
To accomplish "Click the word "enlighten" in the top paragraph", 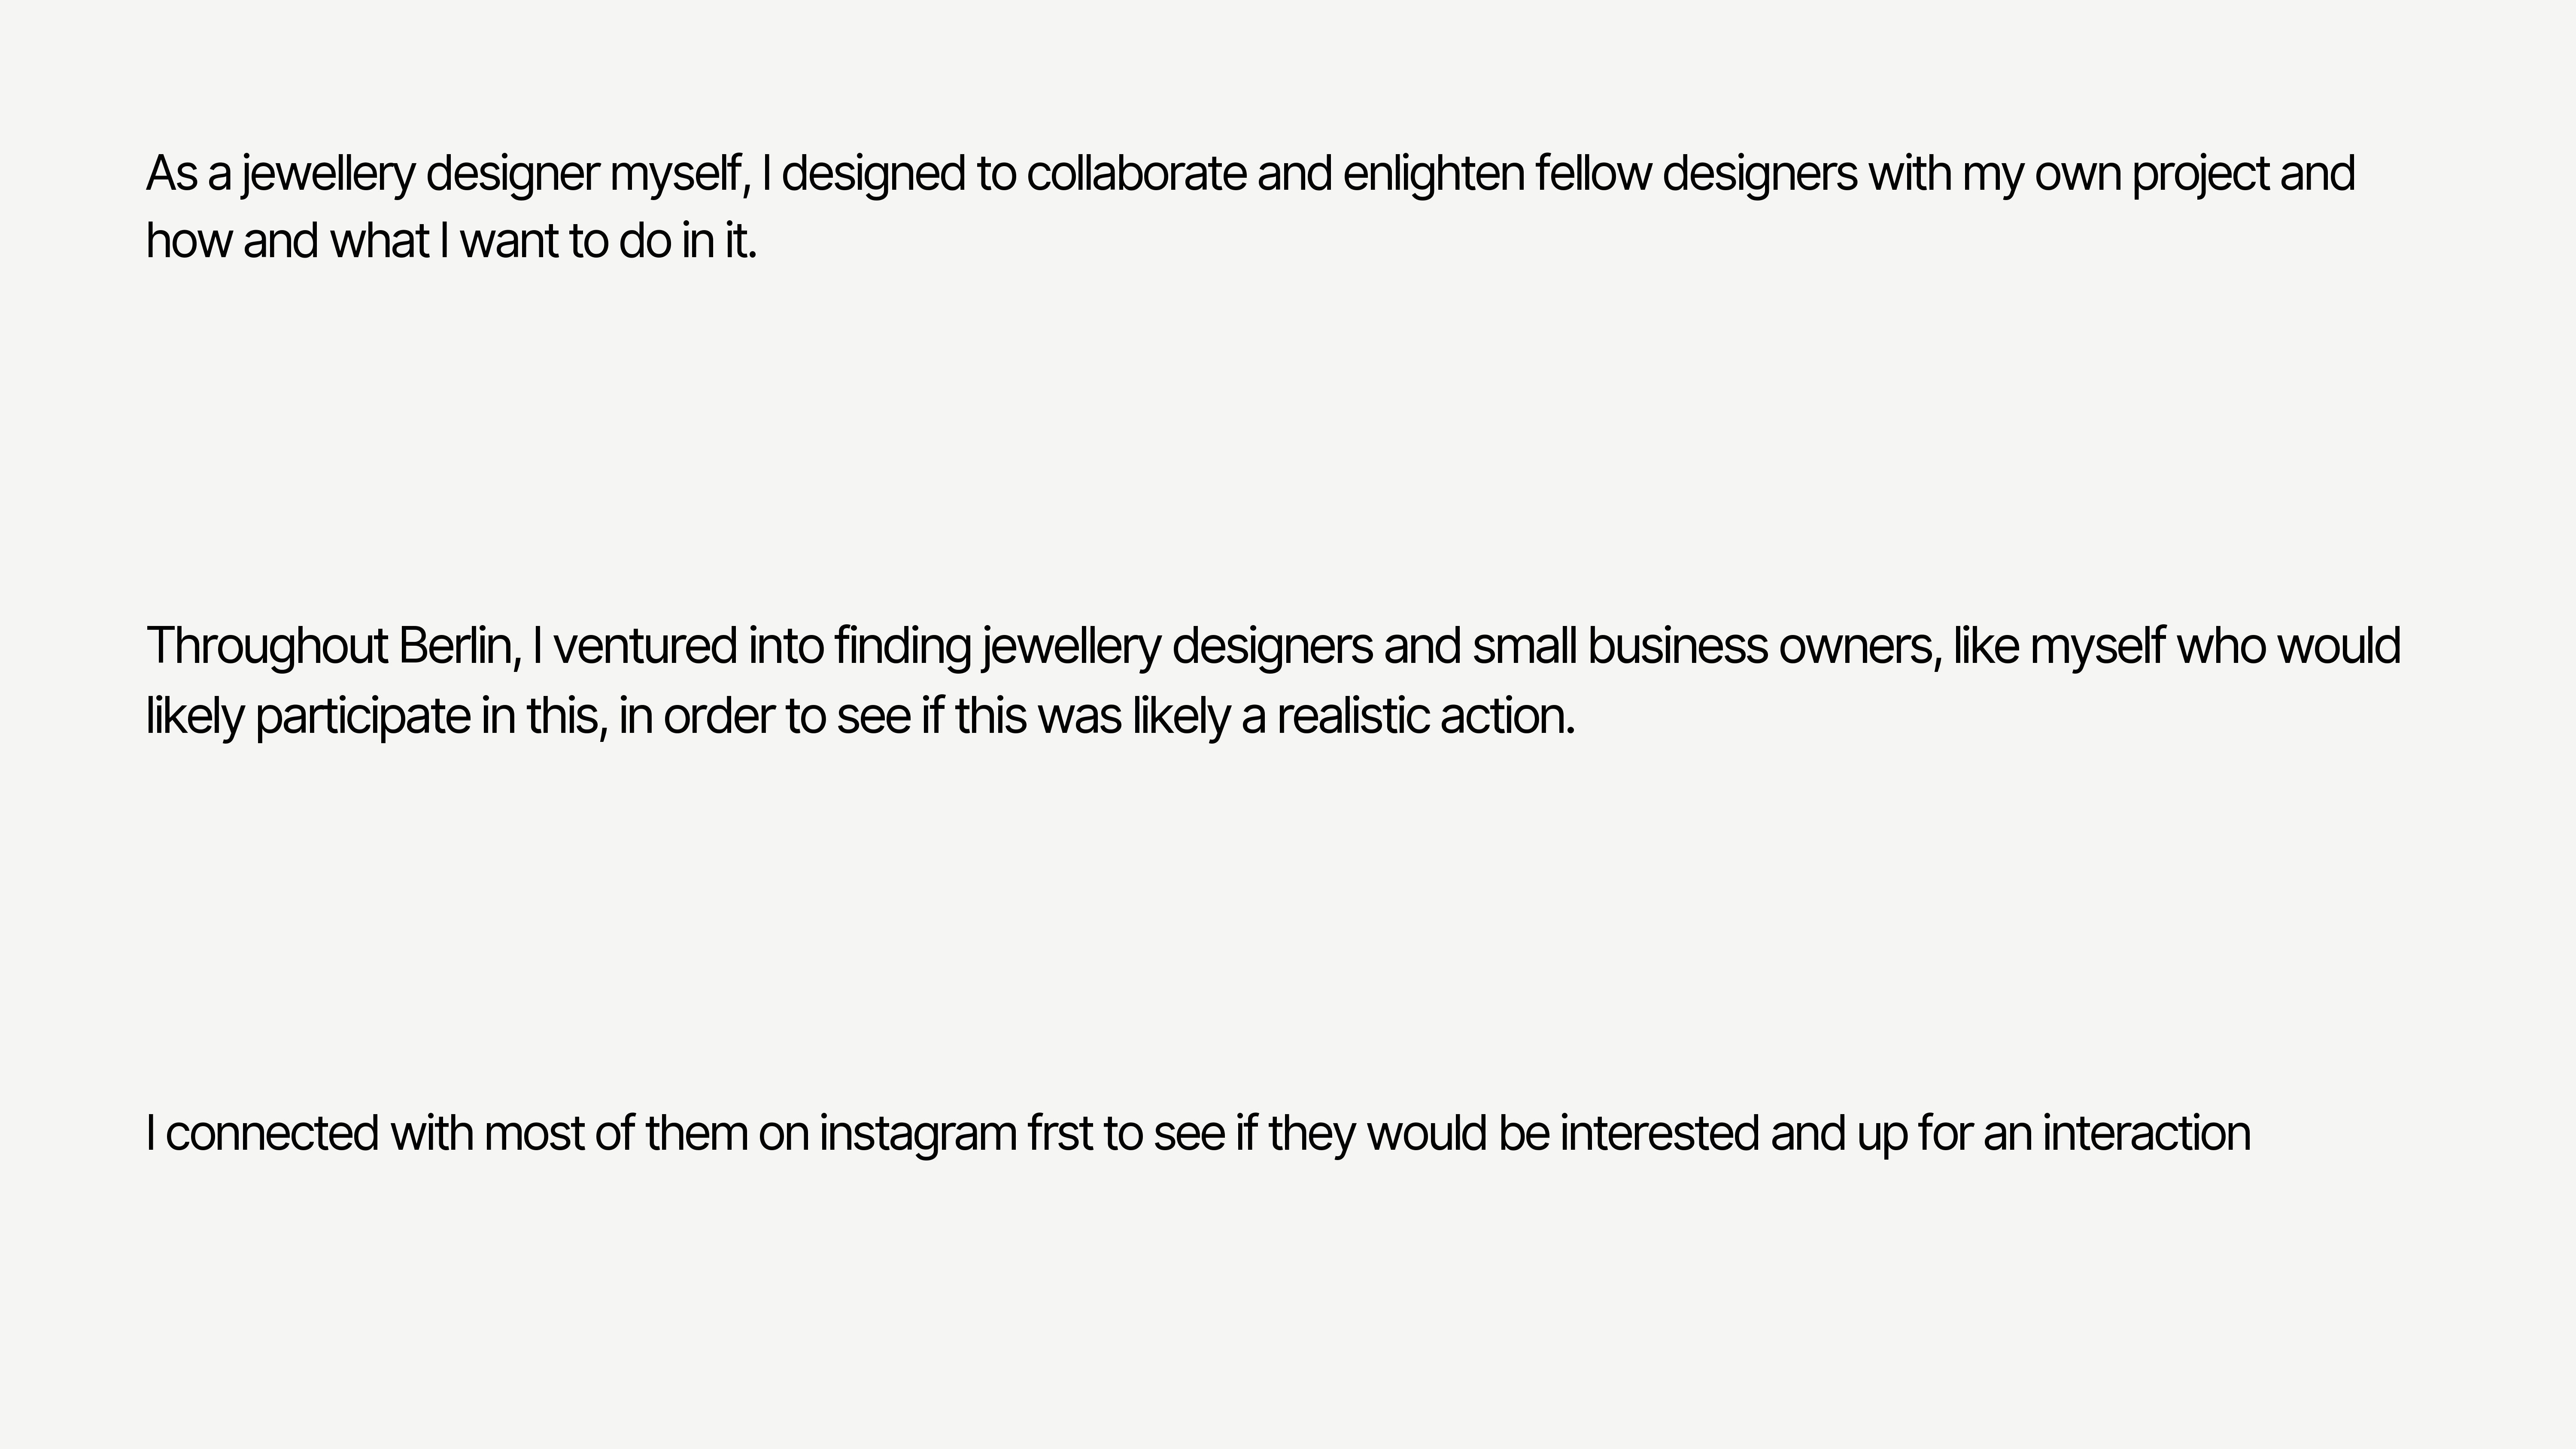I will 1433,174.
